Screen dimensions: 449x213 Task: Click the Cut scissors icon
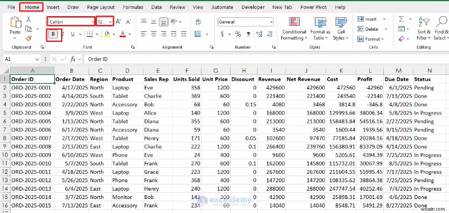pyautogui.click(x=29, y=19)
